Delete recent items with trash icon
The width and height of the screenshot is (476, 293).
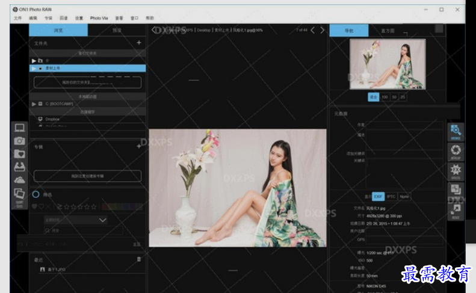pyautogui.click(x=139, y=259)
